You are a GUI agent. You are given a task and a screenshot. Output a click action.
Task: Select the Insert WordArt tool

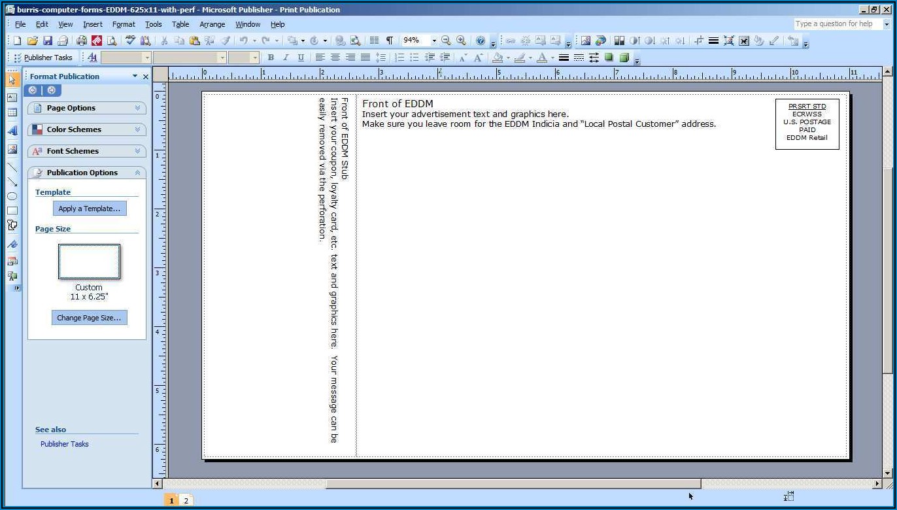tap(12, 131)
